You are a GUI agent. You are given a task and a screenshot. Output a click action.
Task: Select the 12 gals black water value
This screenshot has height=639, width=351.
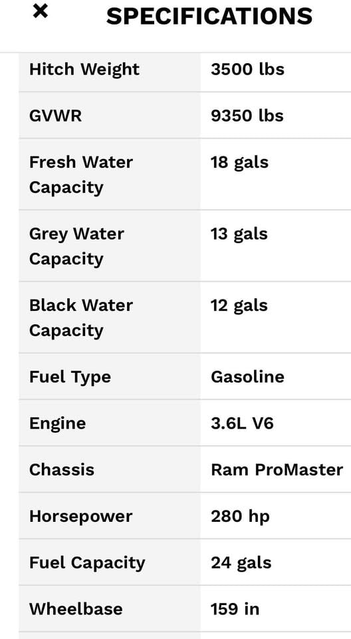[239, 306]
